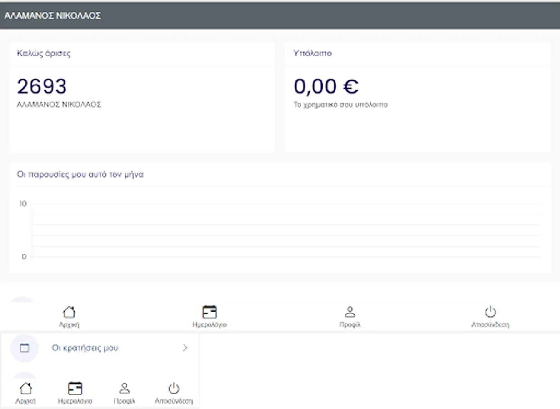
Task: Select the Προφίλ person icon in the wide bar
Action: pyautogui.click(x=350, y=312)
